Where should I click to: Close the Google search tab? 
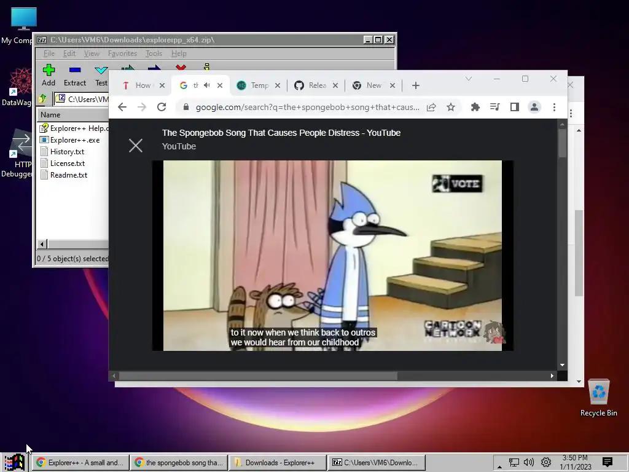tap(220, 85)
